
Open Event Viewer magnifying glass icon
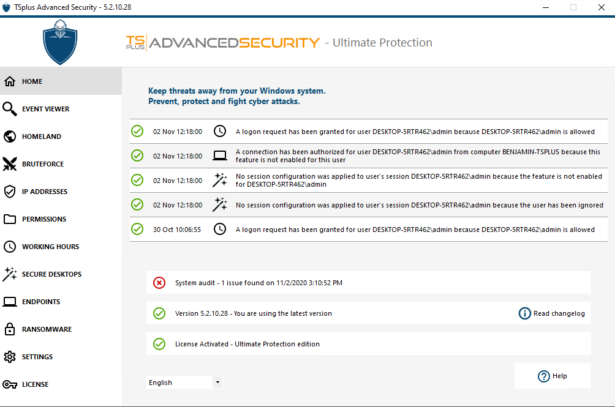10,109
